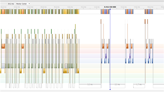
Task: Click the +2.0 ms ruler tick label
Action: point(124,7)
